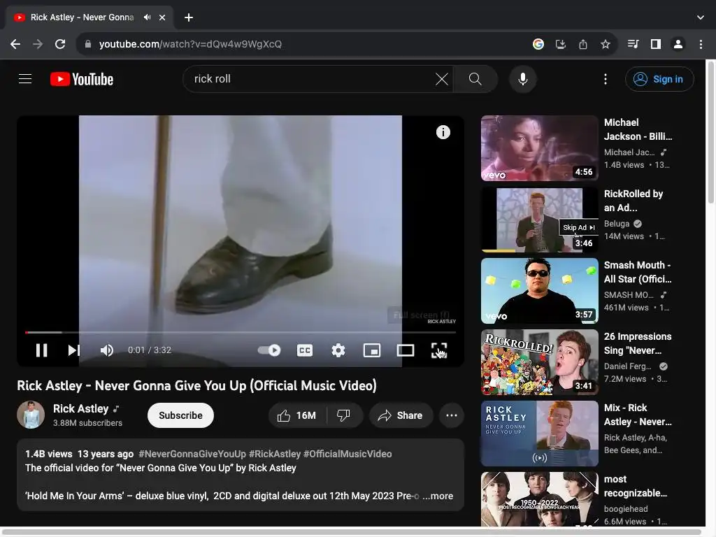Viewport: 716px width, 537px height.
Task: Enter full screen mode
Action: click(x=439, y=350)
